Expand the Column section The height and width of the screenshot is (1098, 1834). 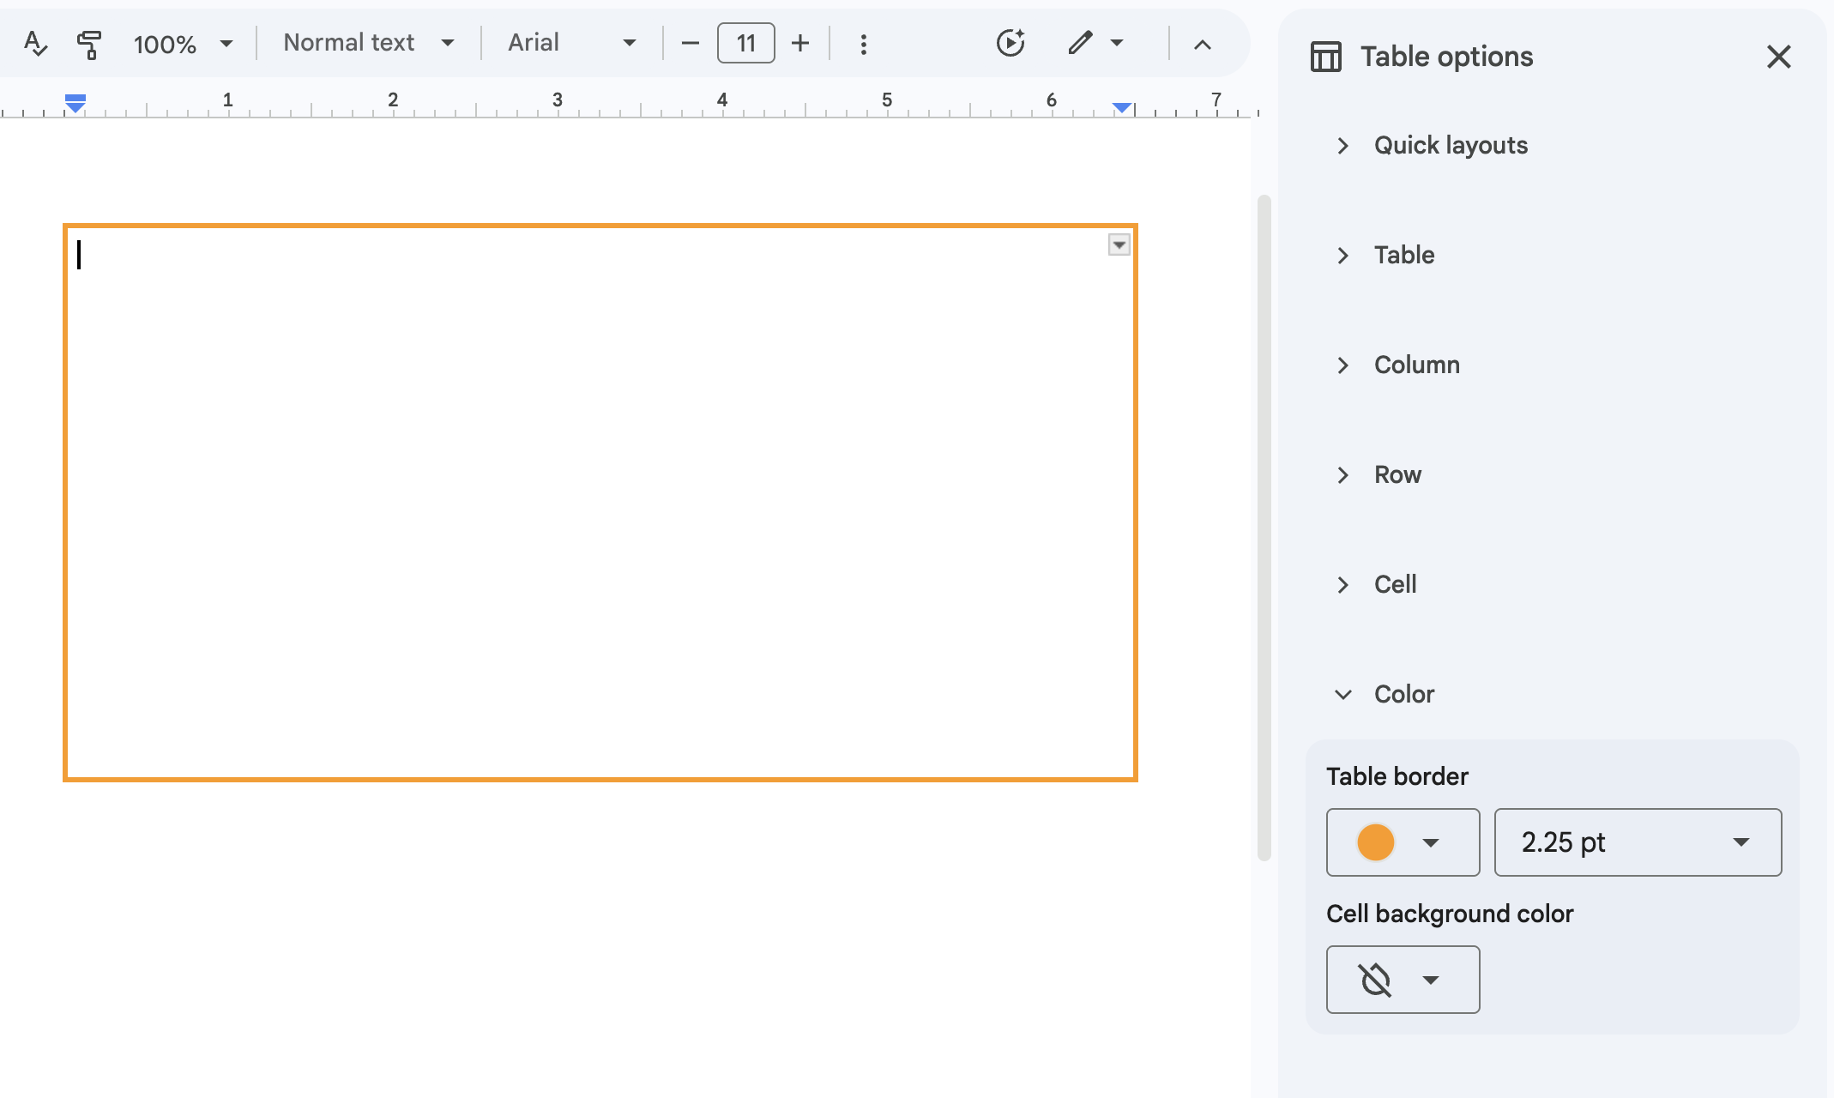coord(1398,365)
